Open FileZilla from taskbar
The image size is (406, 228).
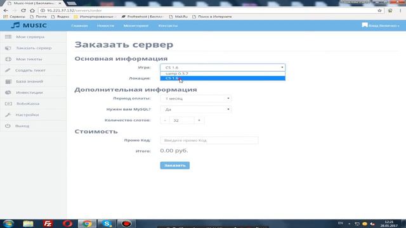48,224
